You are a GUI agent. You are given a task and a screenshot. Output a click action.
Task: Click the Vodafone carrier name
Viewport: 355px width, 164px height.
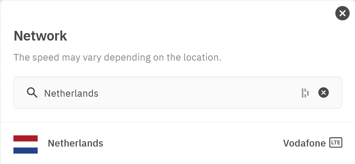[304, 143]
